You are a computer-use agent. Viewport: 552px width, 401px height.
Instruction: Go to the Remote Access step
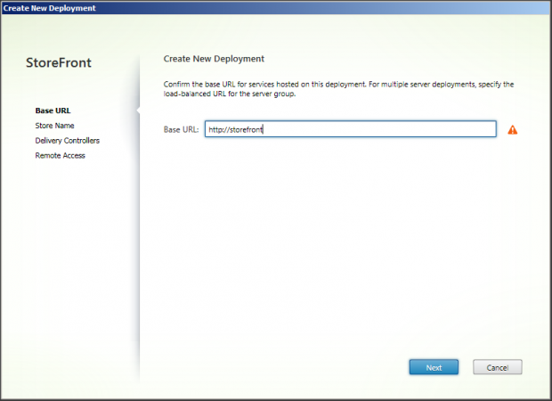coord(61,155)
